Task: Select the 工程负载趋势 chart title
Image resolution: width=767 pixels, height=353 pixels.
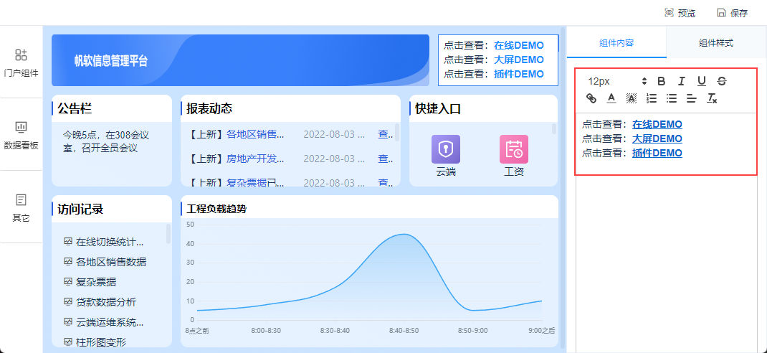Action: [216, 209]
